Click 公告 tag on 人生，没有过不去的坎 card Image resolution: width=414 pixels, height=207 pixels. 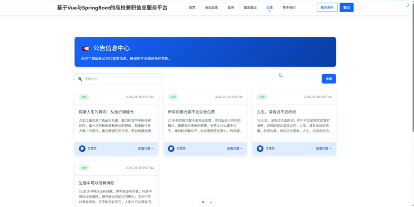click(x=262, y=97)
